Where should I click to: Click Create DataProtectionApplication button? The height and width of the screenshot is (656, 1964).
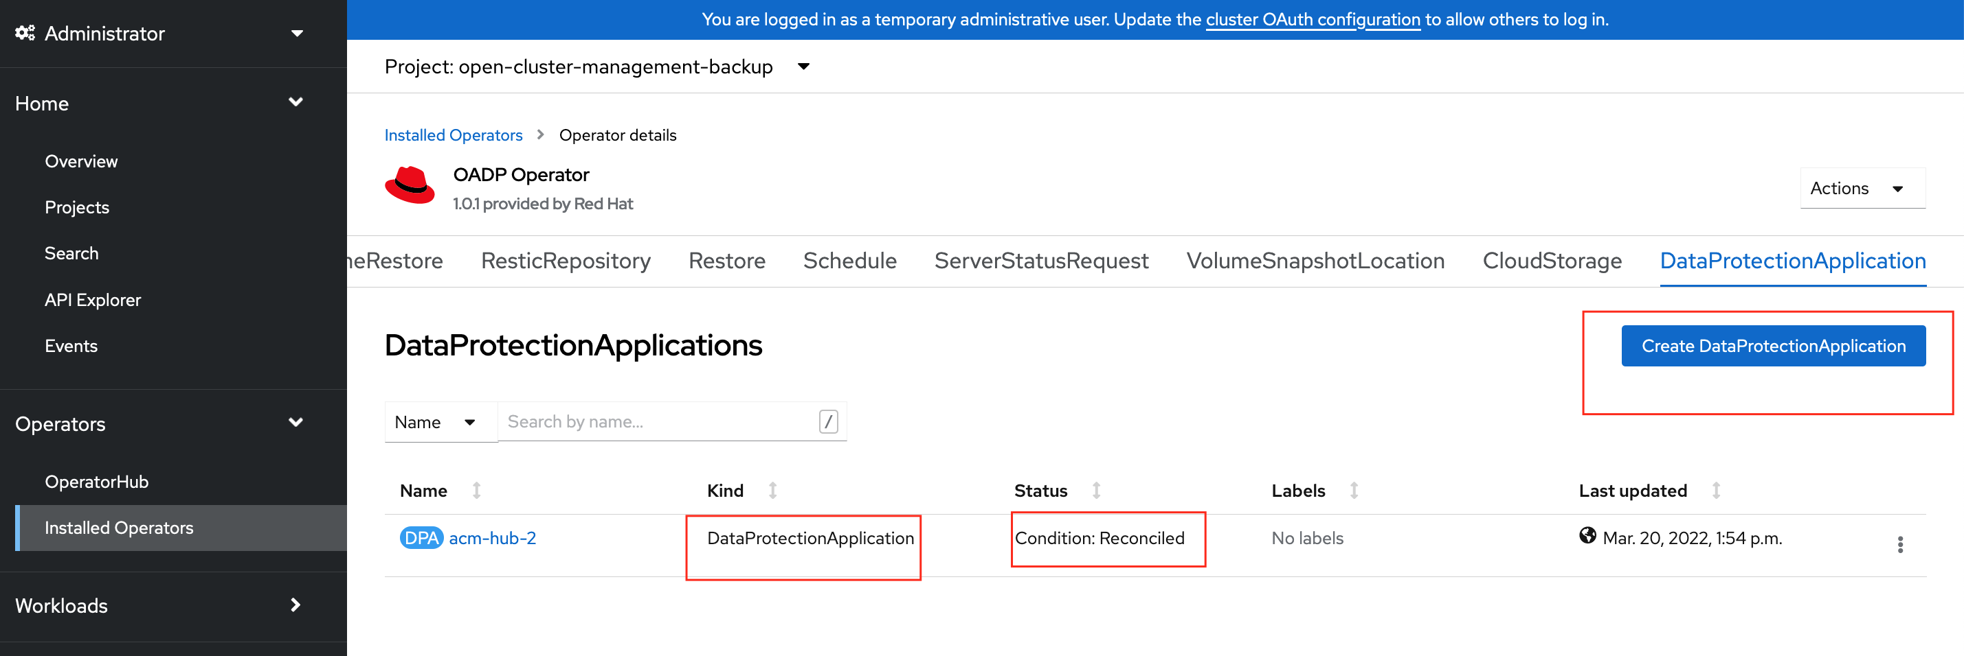coord(1773,347)
